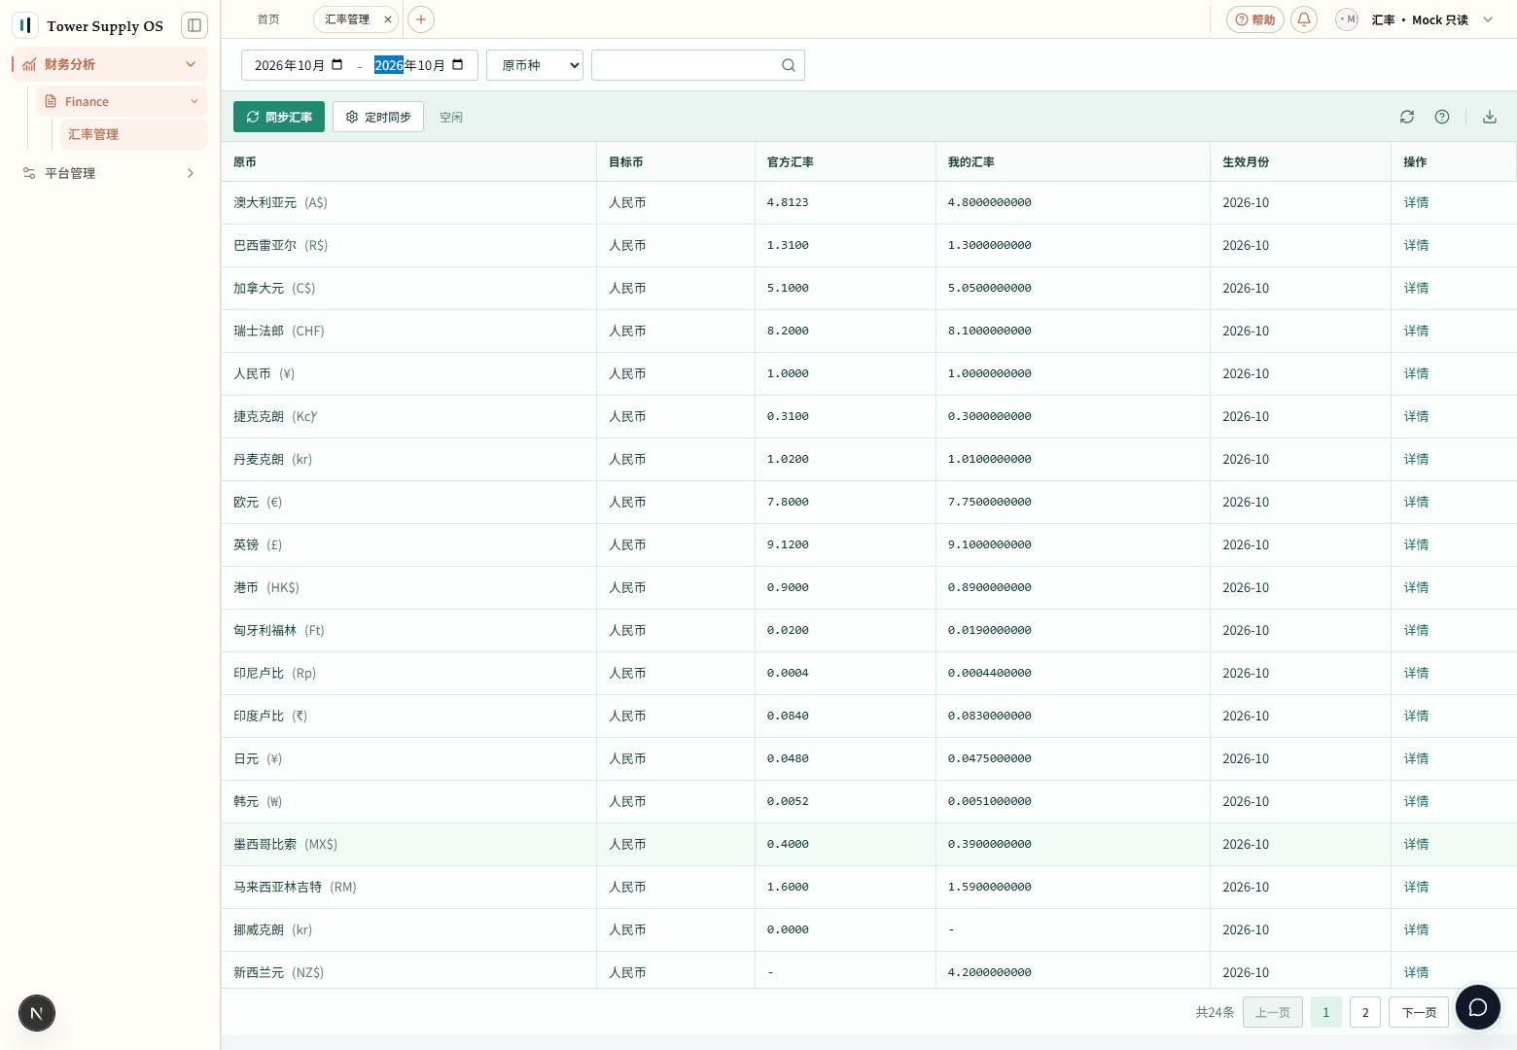The image size is (1517, 1050).
Task: Click the user avatar icon
Action: click(1347, 19)
